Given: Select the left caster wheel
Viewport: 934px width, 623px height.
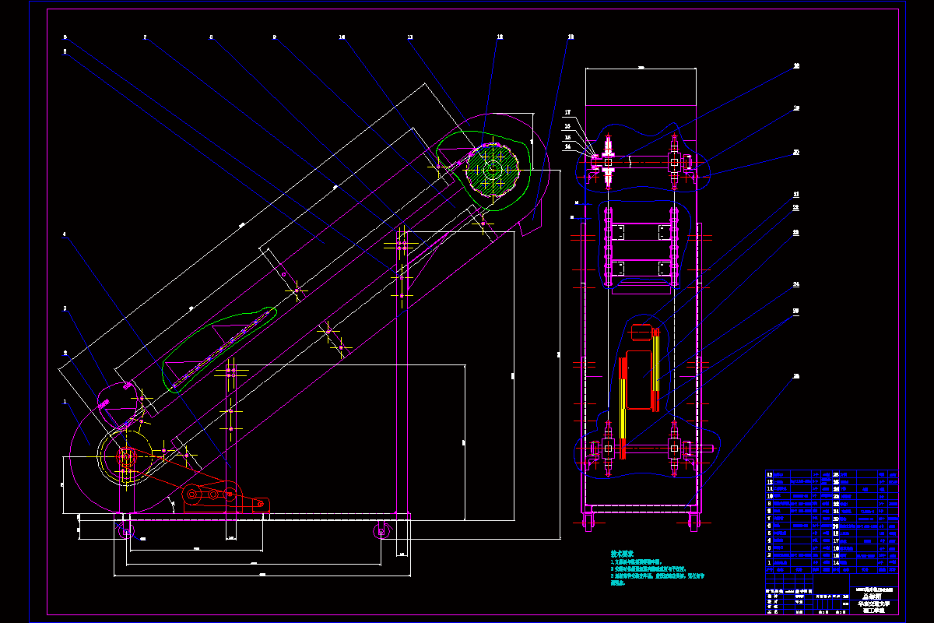Looking at the screenshot, I should 125,530.
